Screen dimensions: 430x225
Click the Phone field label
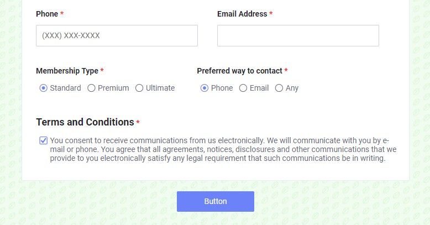click(x=47, y=14)
